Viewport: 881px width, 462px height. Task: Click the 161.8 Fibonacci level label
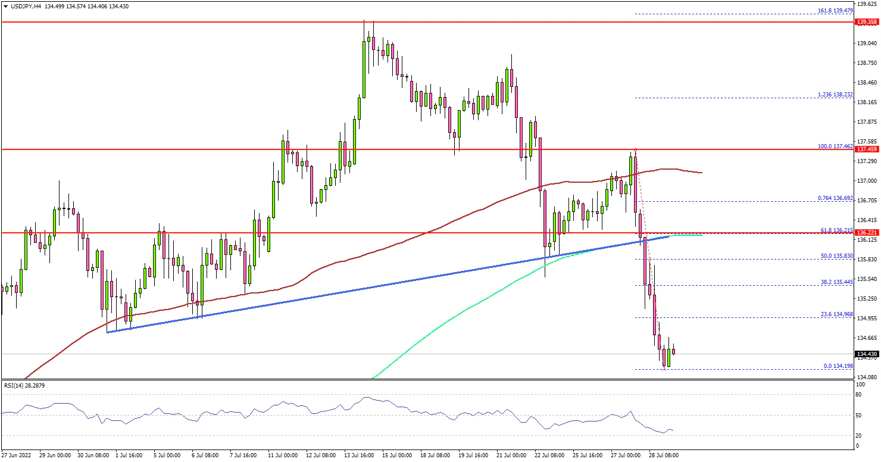pyautogui.click(x=839, y=11)
